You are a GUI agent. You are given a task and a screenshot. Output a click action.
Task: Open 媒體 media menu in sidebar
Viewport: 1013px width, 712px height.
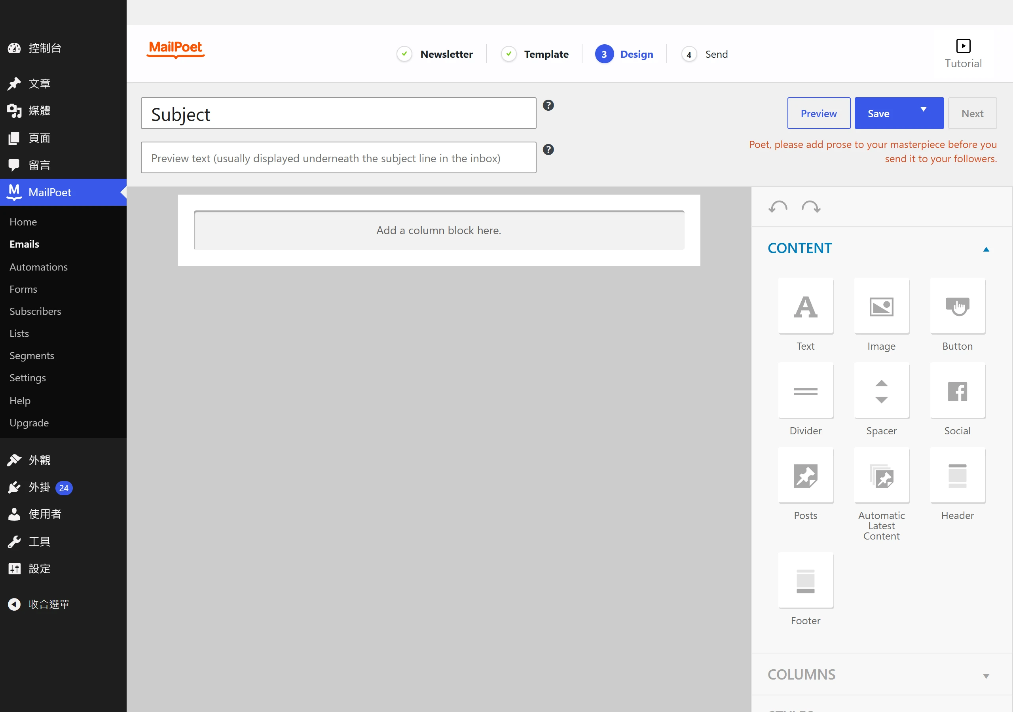63,110
